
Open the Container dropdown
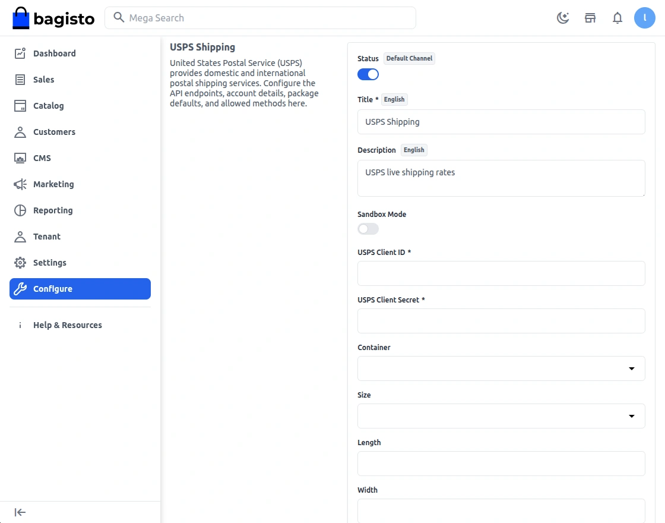[501, 368]
